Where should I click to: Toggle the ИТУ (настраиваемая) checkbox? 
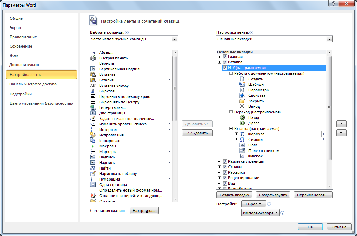225,68
